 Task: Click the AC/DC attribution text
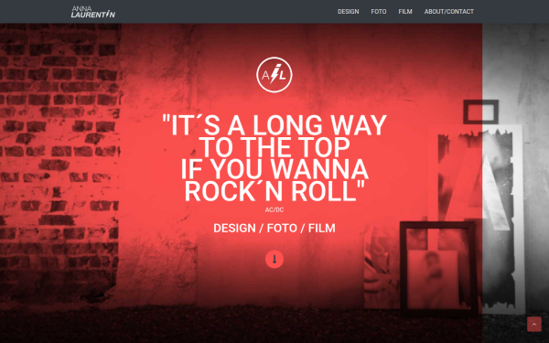point(274,209)
